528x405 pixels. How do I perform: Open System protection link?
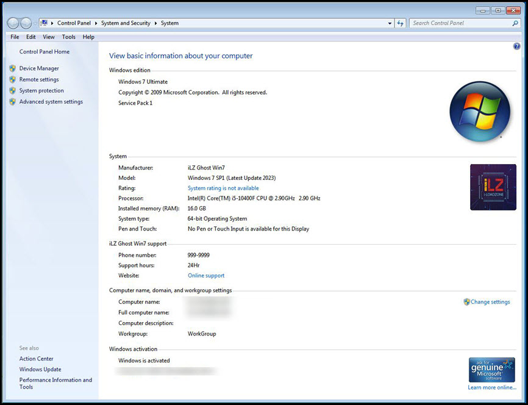41,91
